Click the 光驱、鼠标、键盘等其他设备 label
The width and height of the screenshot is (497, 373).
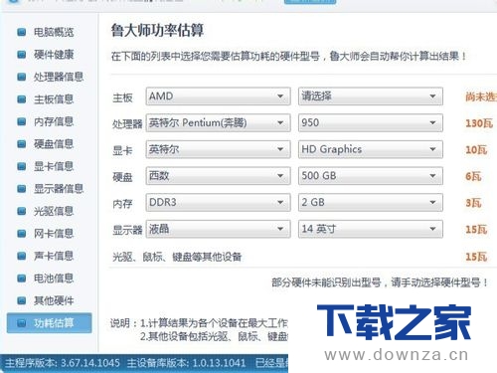(177, 257)
